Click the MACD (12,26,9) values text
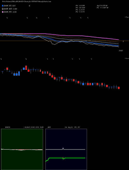 click(x=33, y=127)
